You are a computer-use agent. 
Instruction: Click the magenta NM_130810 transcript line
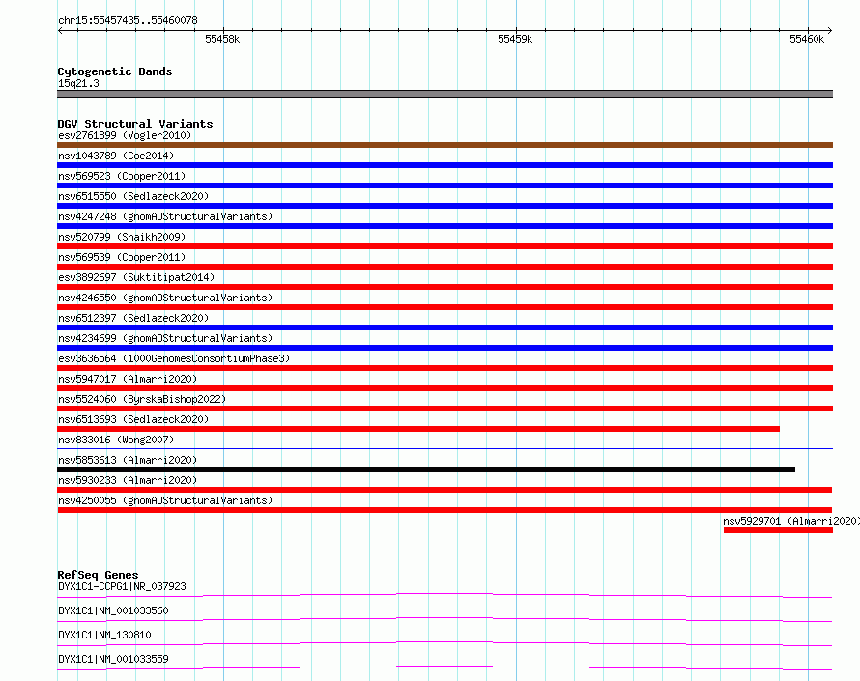coord(444,643)
